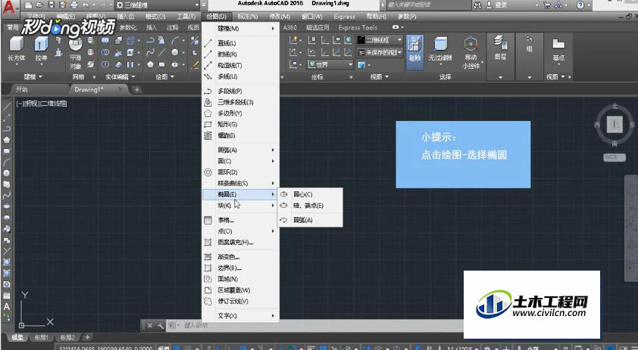Click the Undo arrow icon
This screenshot has height=350, width=638.
pos(86,5)
